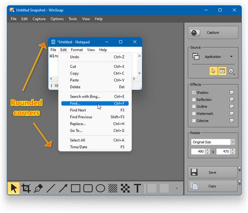Open the Original Size resize dropdown
Screen dimensions: 248x213
[233, 142]
